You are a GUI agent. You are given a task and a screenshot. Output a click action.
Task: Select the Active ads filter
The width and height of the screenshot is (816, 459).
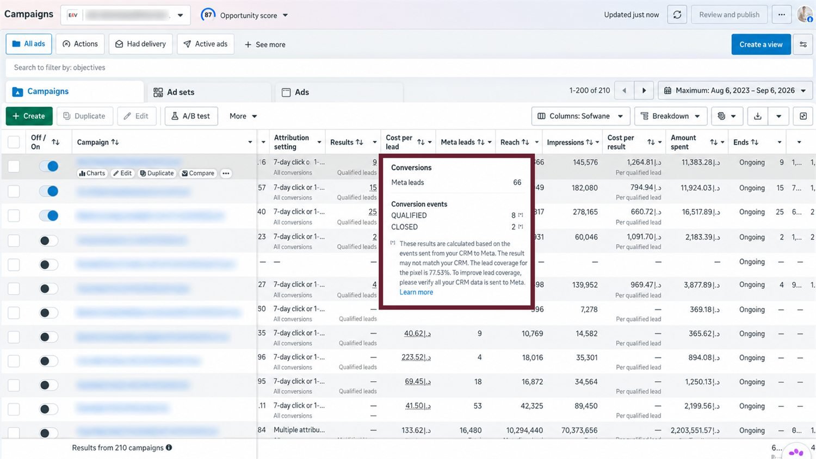(206, 44)
